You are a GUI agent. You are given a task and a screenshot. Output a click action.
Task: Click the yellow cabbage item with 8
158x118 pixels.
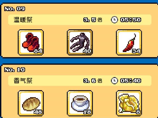coord(129,103)
